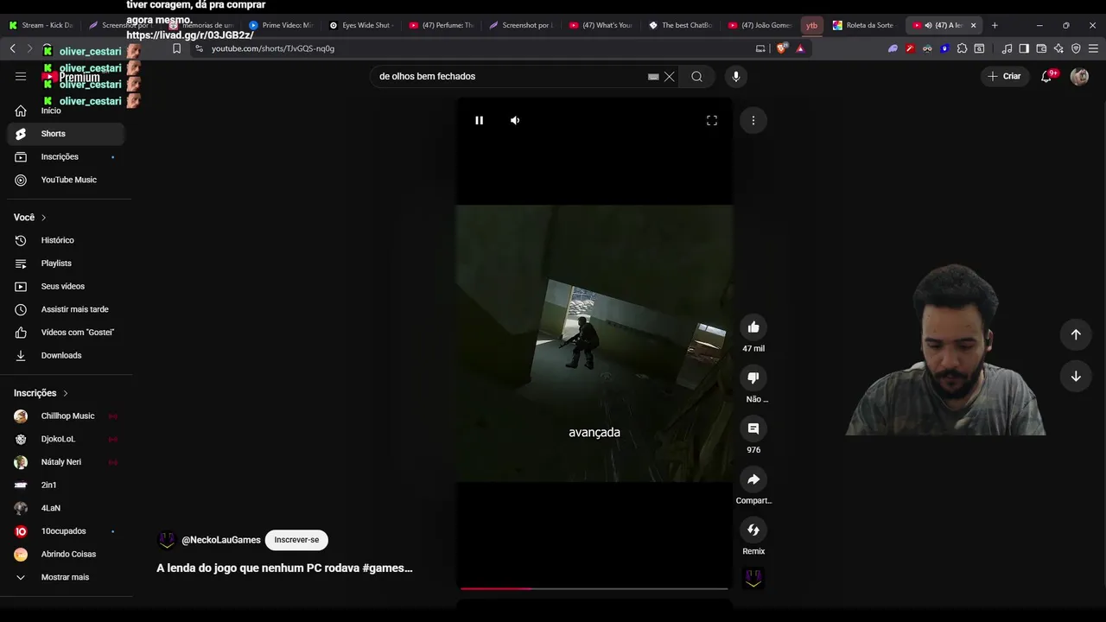Switch to the Prime Video browser tab
1106x622 pixels.
(x=281, y=25)
